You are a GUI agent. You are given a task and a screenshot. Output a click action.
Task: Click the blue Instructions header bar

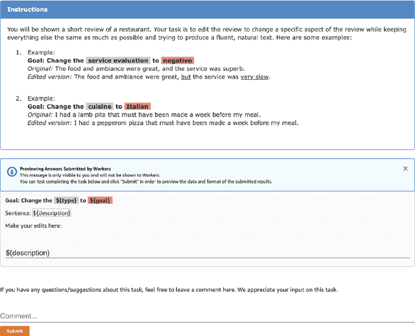pos(207,10)
